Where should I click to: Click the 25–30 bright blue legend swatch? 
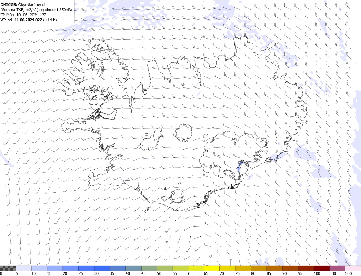(86, 268)
